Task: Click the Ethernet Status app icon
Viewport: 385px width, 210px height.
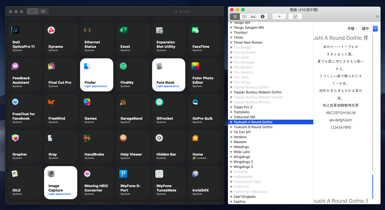Action: point(87,30)
